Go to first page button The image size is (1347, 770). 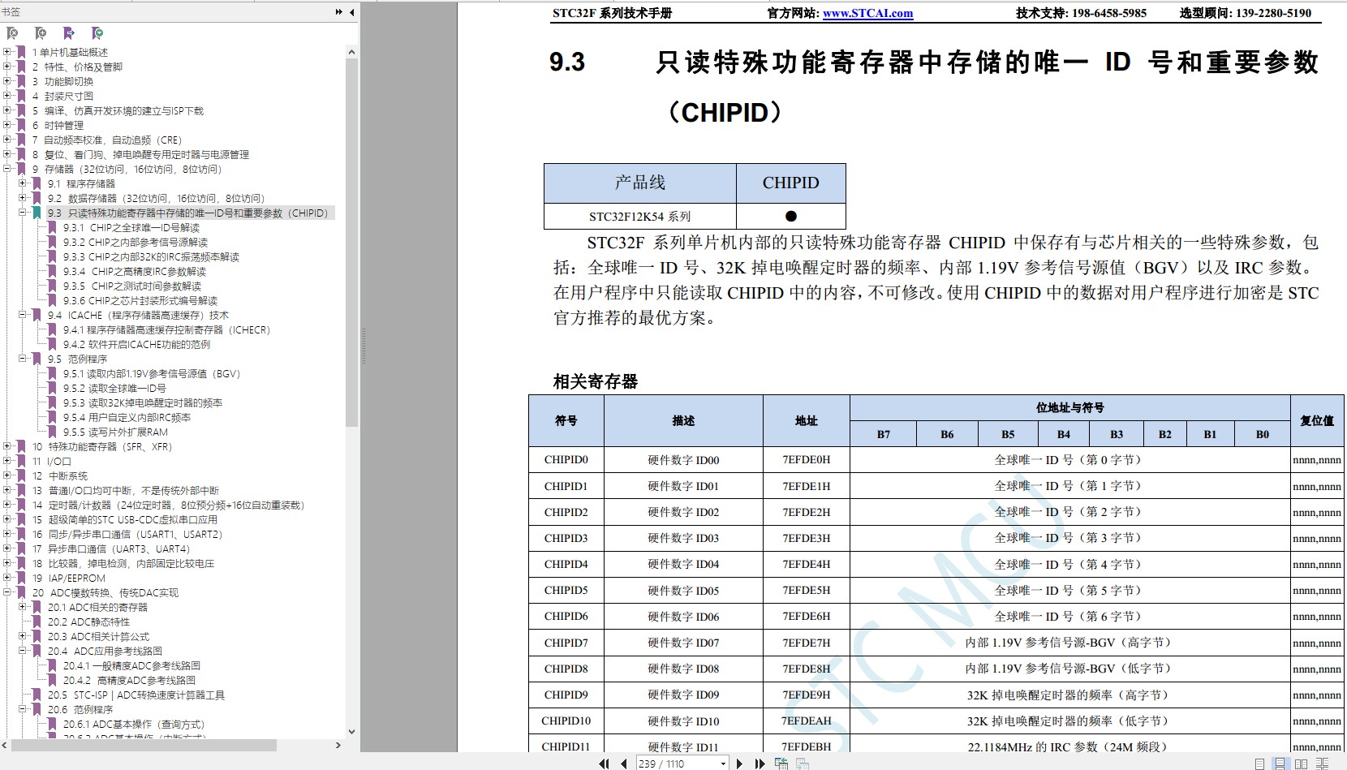pyautogui.click(x=604, y=764)
